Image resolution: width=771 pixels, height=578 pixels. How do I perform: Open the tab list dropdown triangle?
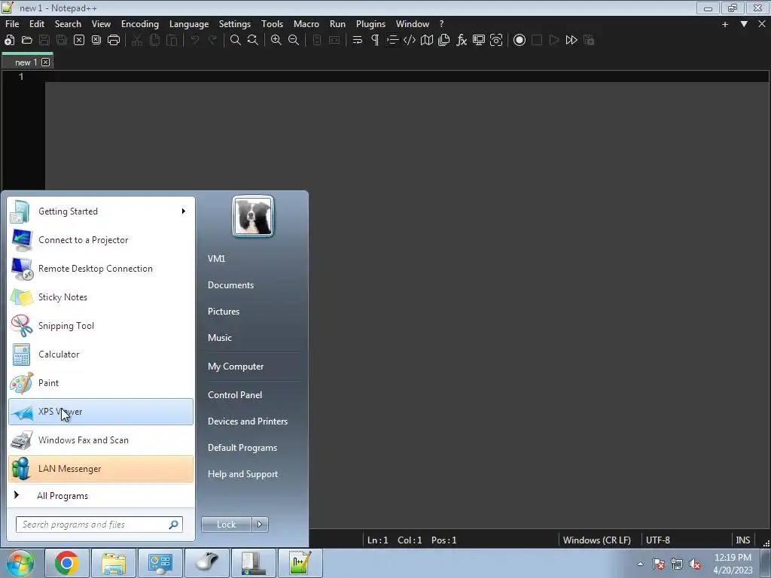click(744, 24)
